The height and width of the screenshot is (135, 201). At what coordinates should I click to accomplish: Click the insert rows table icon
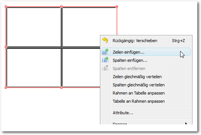pos(105,52)
